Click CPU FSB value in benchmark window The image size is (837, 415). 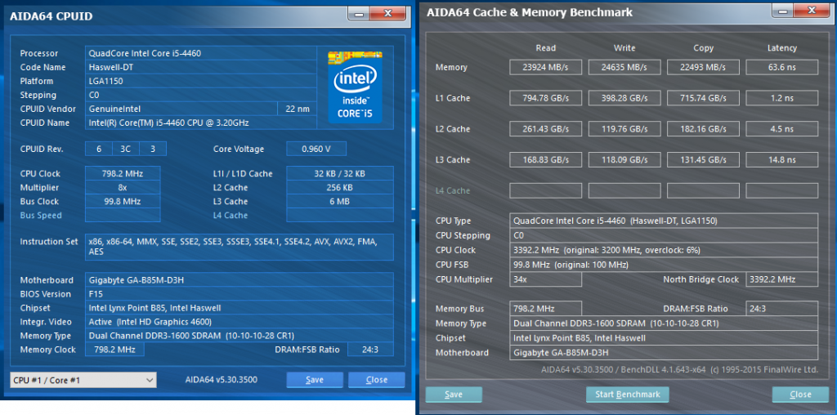(x=664, y=265)
